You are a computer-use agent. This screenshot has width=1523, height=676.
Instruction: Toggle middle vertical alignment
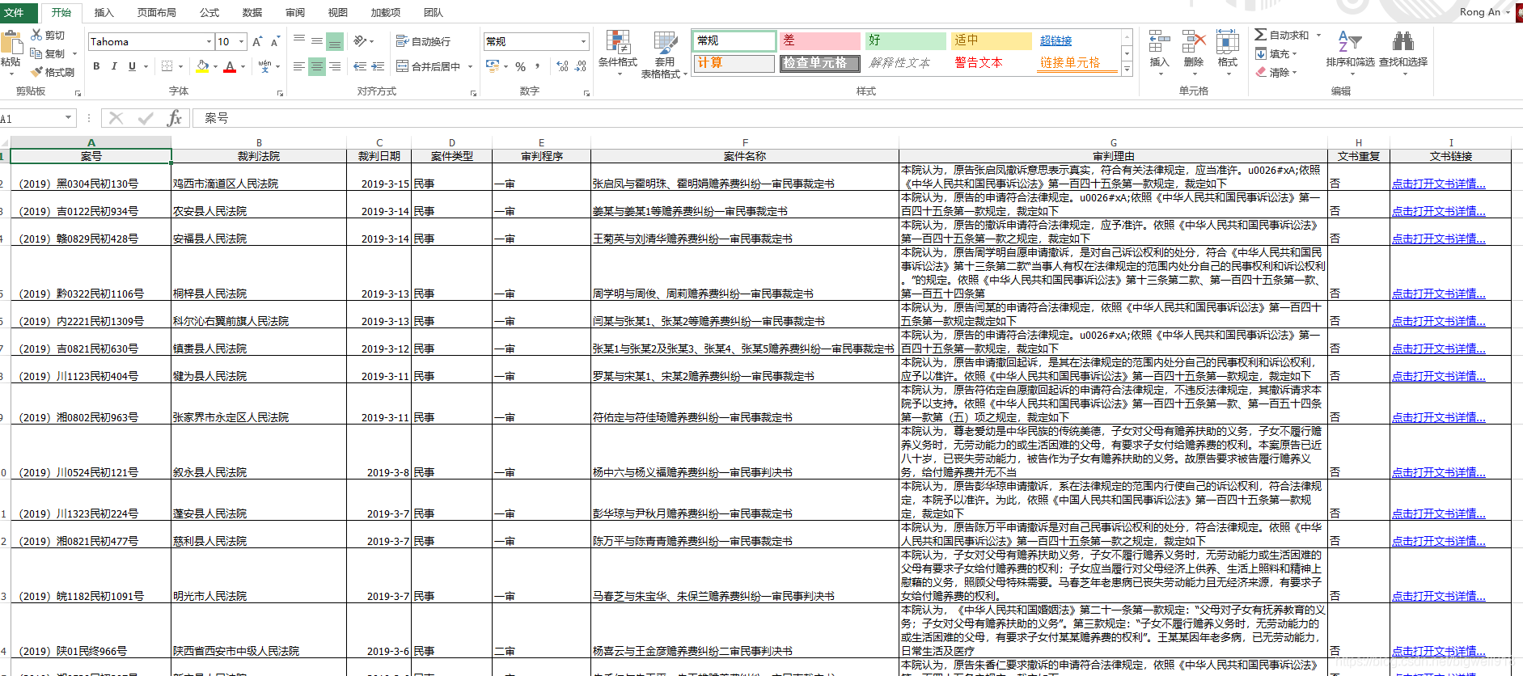pos(317,40)
